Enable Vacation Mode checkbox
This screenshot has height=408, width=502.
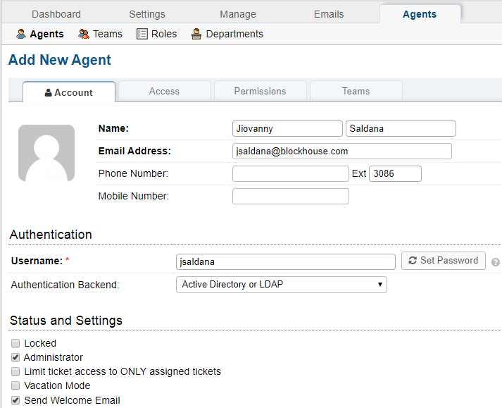15,385
